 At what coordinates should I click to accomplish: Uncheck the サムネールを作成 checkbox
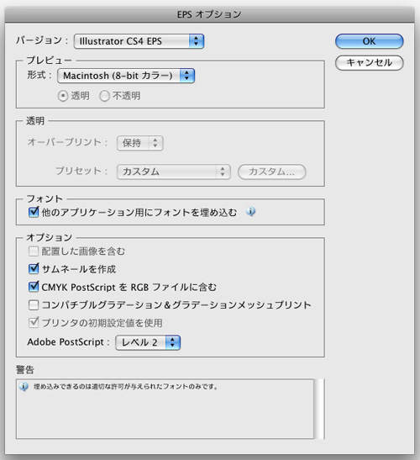click(34, 269)
